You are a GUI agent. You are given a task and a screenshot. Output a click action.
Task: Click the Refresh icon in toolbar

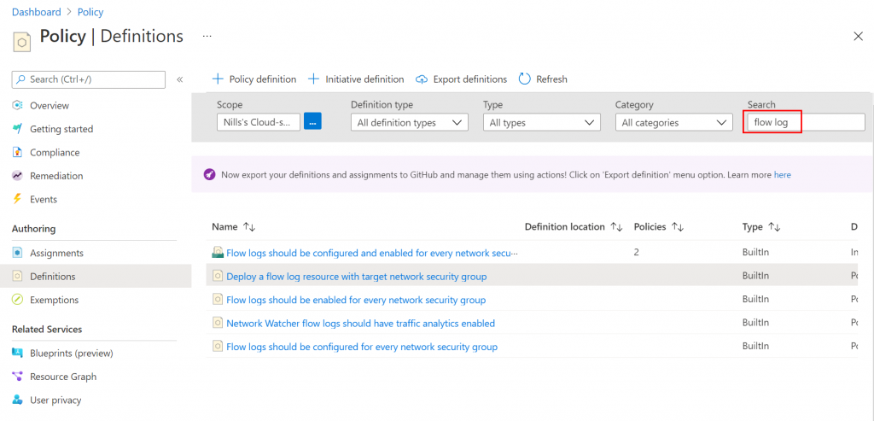coord(525,79)
